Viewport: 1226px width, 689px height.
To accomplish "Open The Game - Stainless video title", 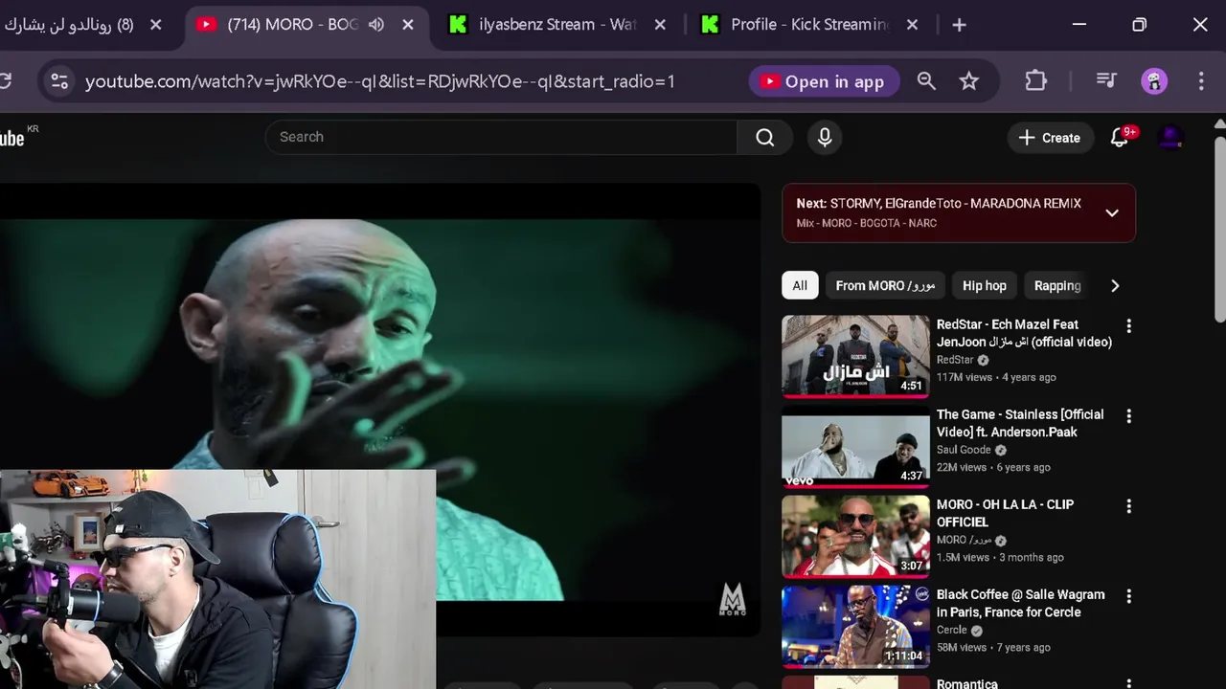I will pyautogui.click(x=1020, y=423).
